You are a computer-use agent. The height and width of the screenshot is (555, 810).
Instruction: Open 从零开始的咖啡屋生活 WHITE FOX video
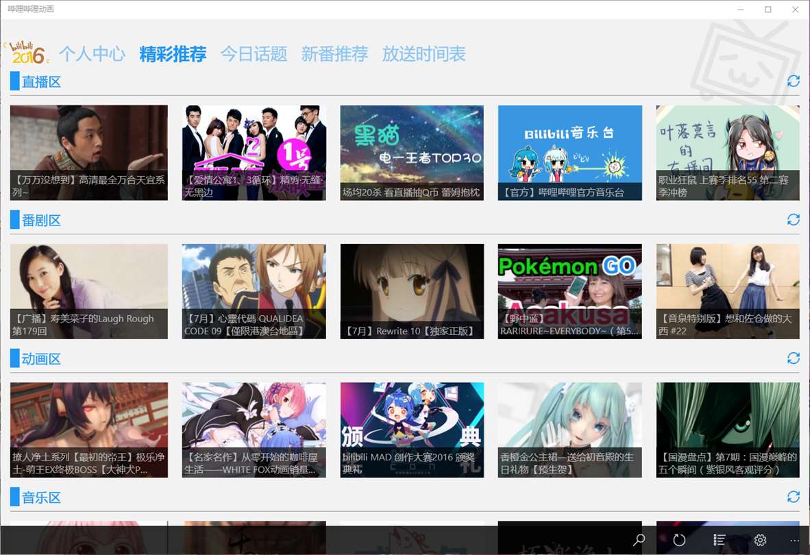[254, 430]
